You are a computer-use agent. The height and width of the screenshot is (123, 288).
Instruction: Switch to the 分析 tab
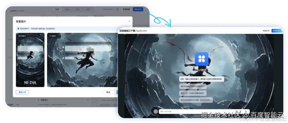(88, 9)
